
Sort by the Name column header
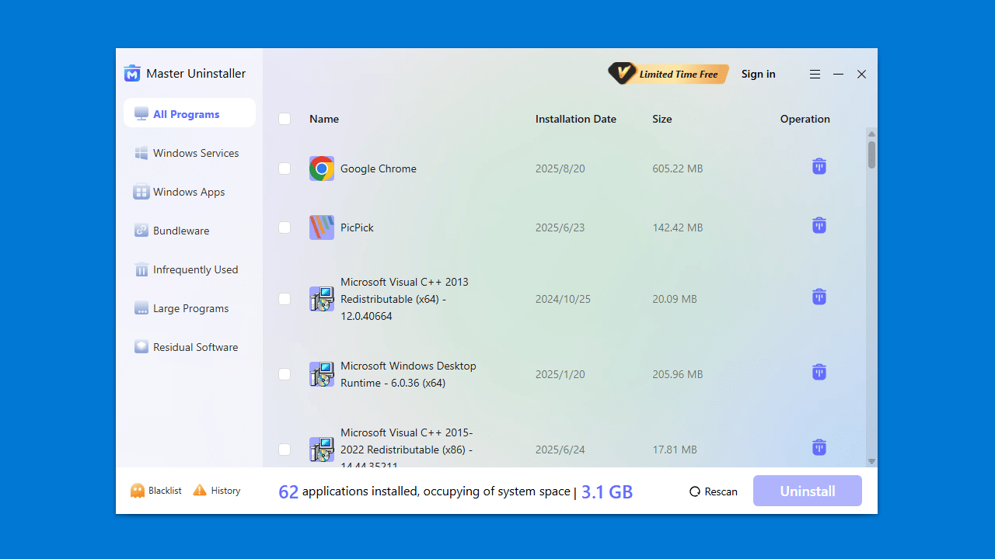click(324, 119)
